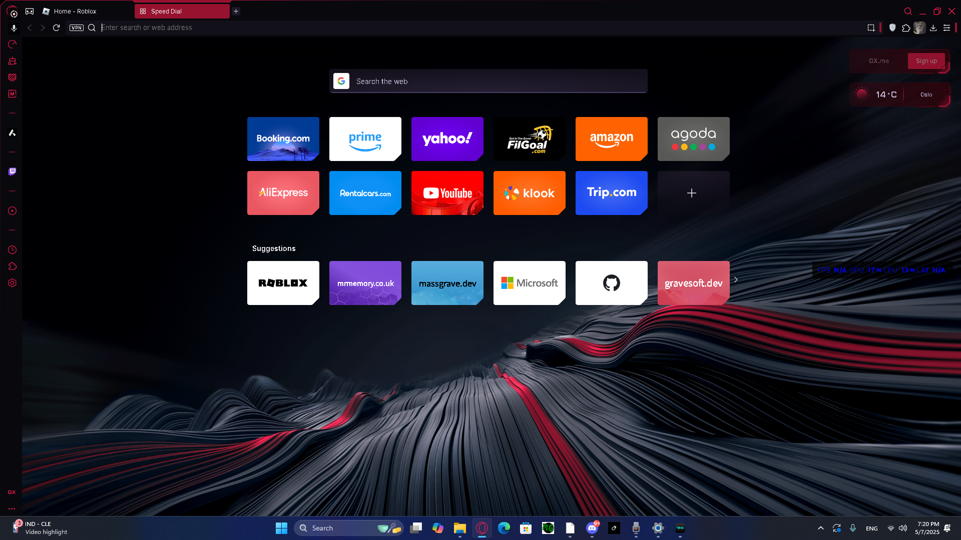The height and width of the screenshot is (540, 961).
Task: Toggle the ad blocker shield icon
Action: click(892, 28)
